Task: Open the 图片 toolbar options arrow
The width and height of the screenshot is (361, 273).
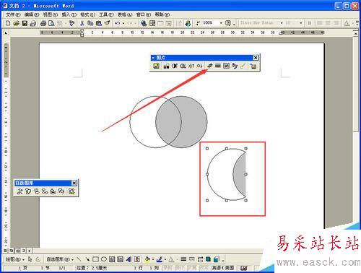Action: tap(153, 58)
